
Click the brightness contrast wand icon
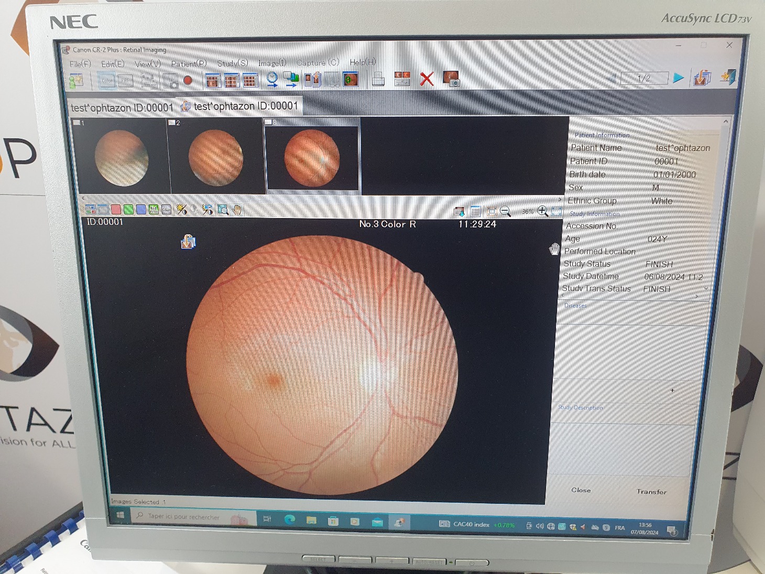point(181,210)
